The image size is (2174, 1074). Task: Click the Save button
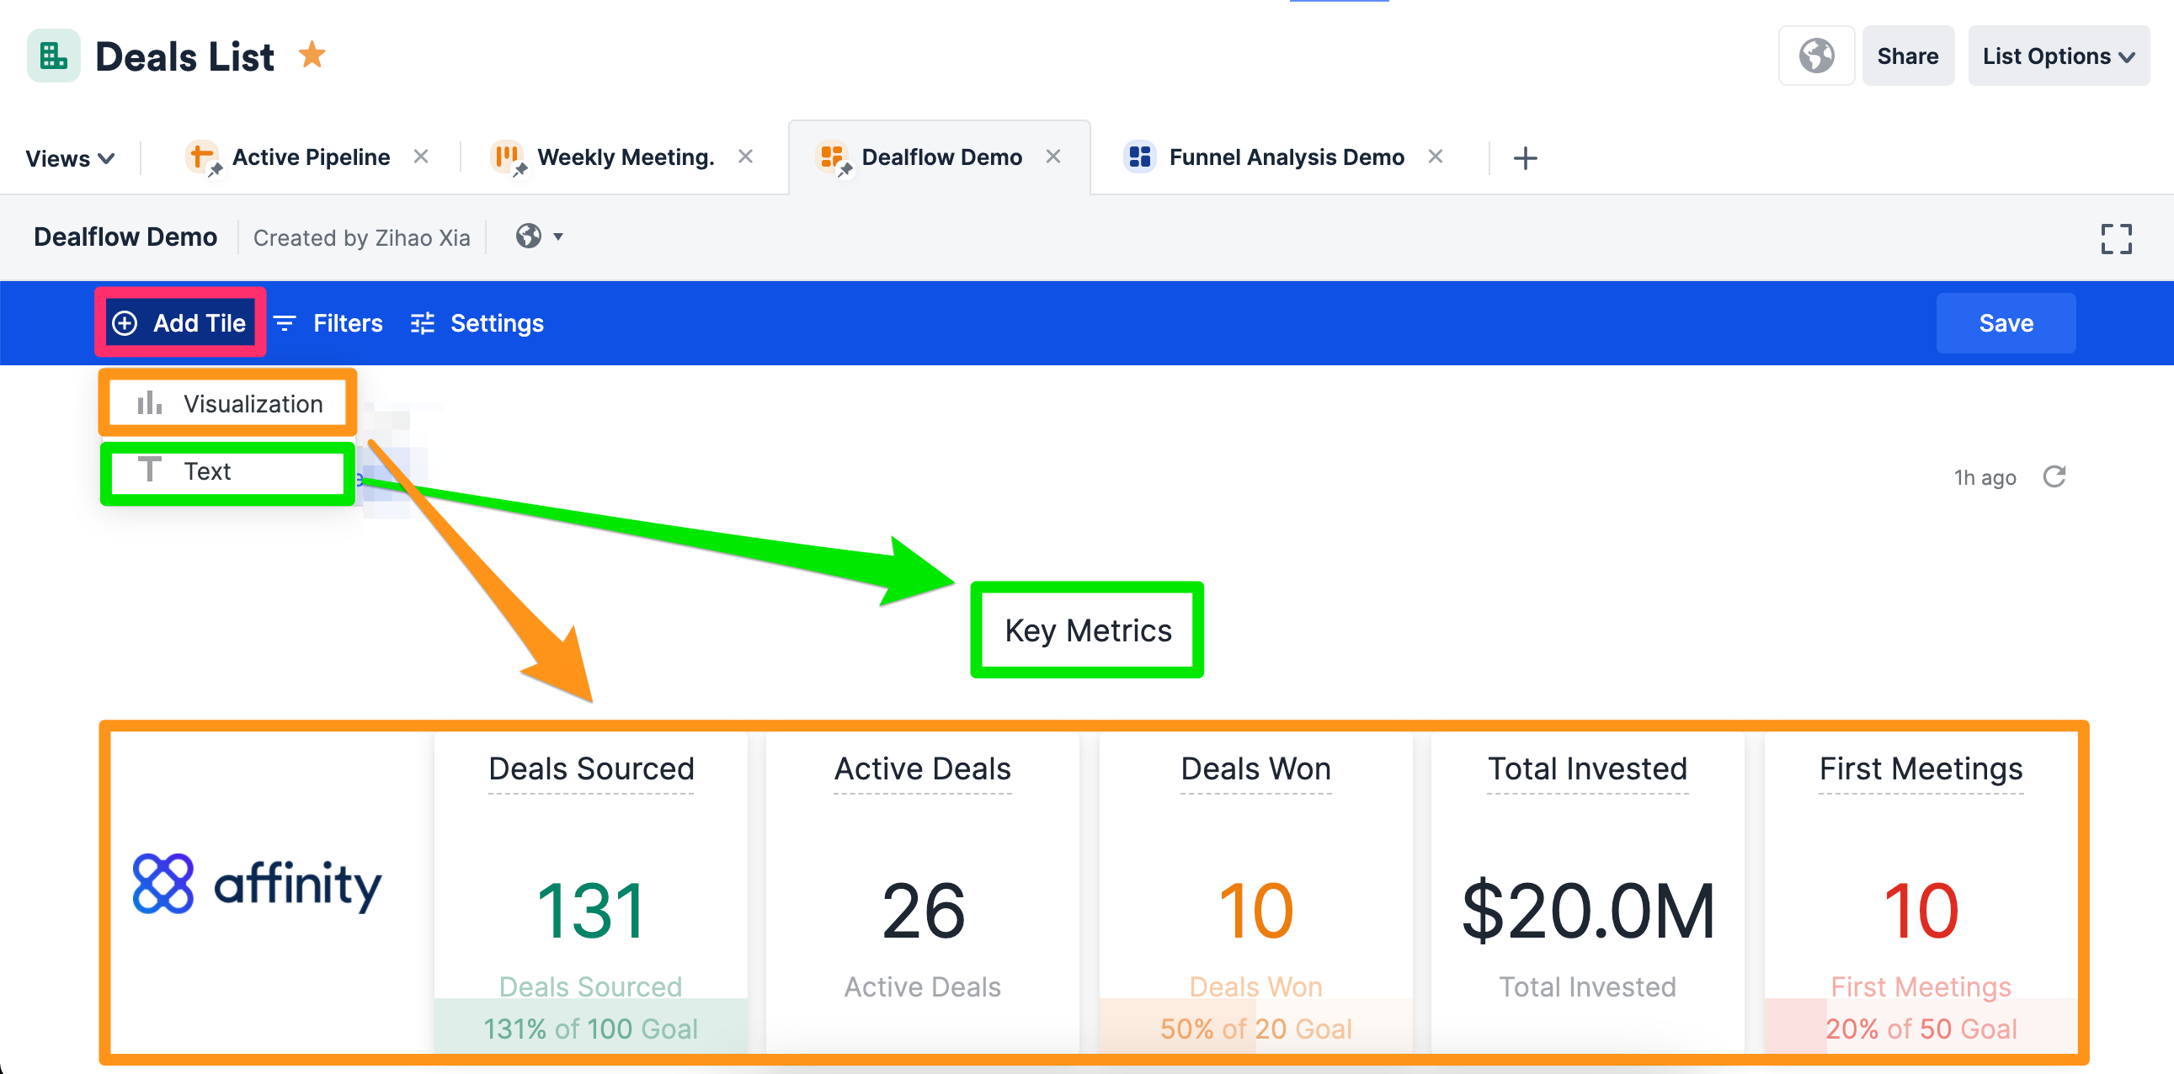point(2006,323)
